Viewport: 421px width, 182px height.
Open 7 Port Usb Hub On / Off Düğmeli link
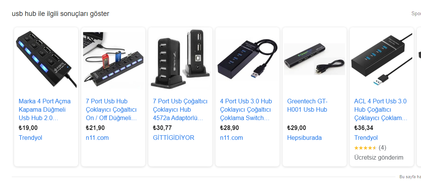tap(111, 110)
